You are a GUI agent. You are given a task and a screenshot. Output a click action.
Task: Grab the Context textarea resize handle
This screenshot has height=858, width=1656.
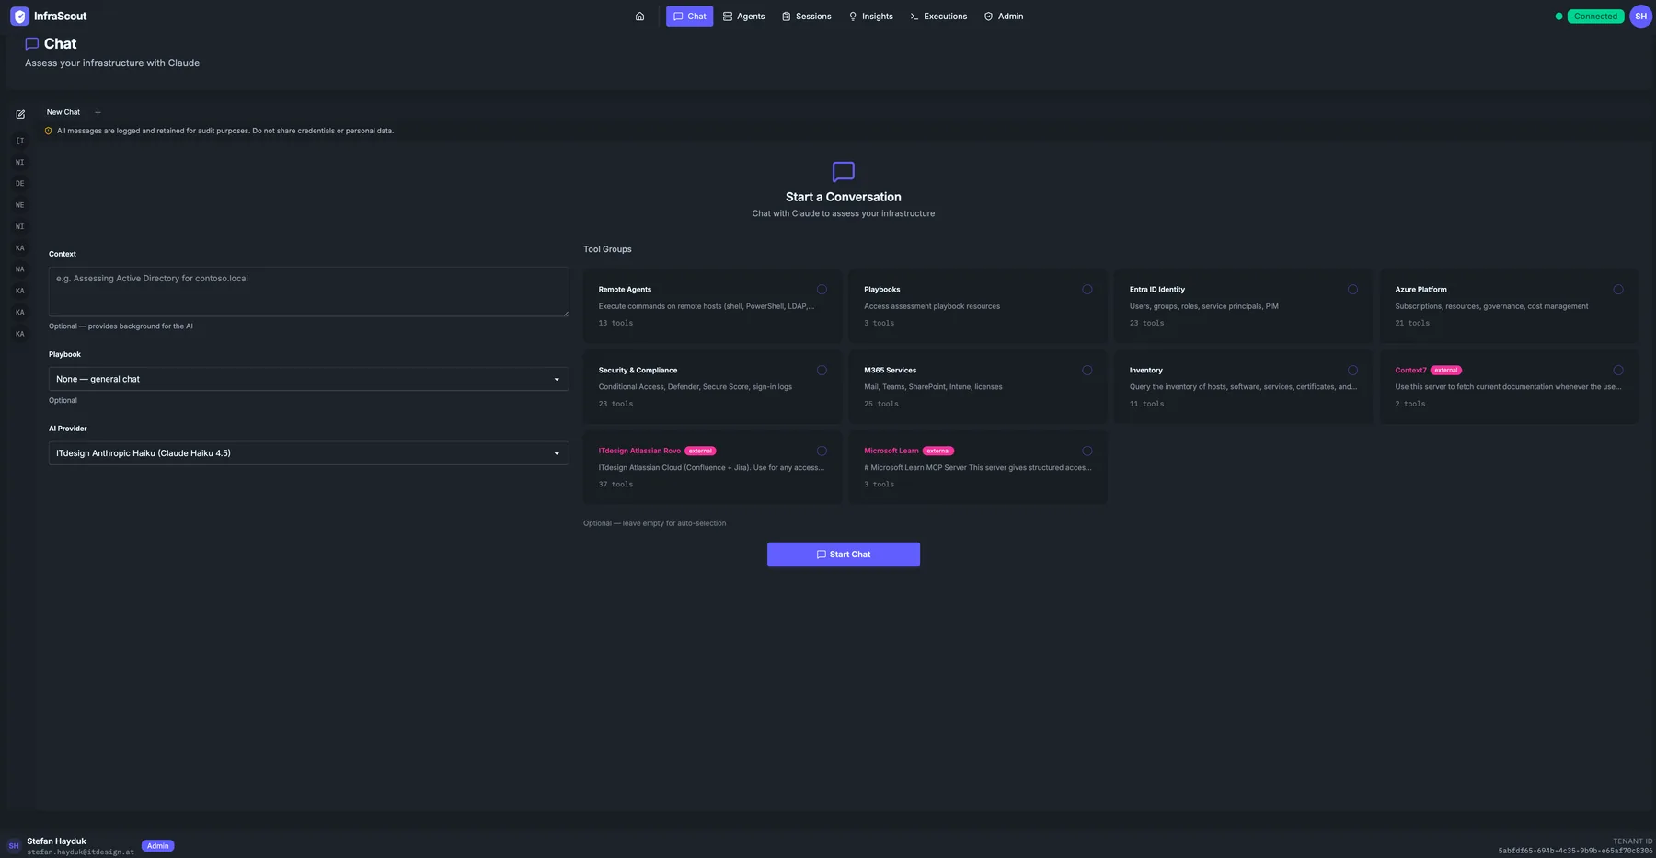565,313
